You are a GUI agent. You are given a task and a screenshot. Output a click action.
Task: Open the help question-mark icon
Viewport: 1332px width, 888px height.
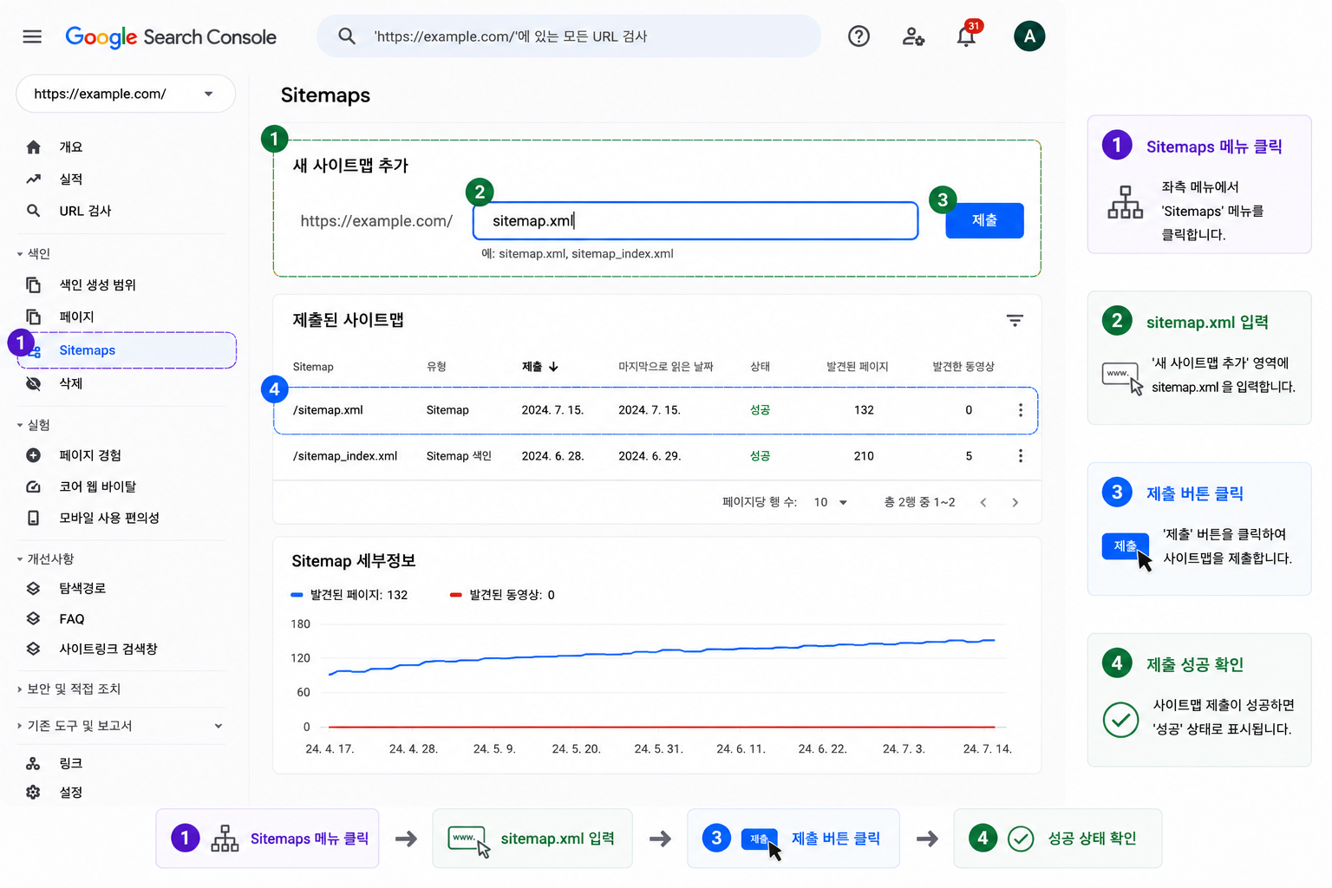click(859, 36)
